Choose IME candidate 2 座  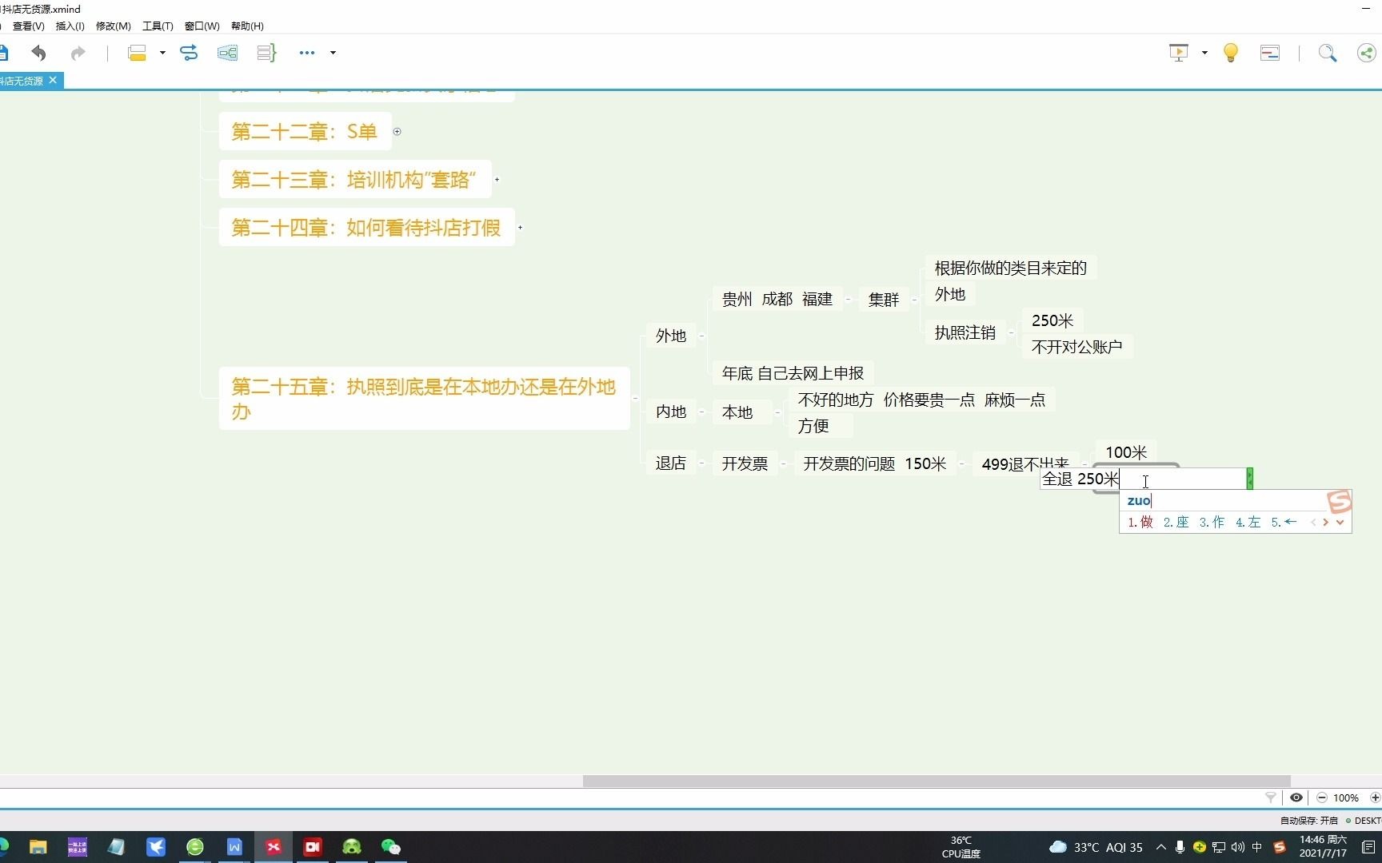(1176, 522)
